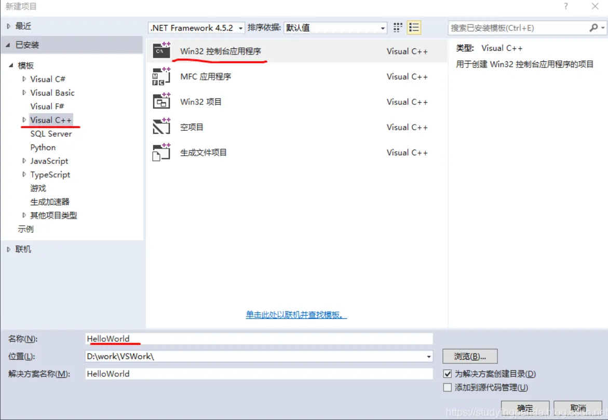Select SQL Server in template tree

(51, 134)
